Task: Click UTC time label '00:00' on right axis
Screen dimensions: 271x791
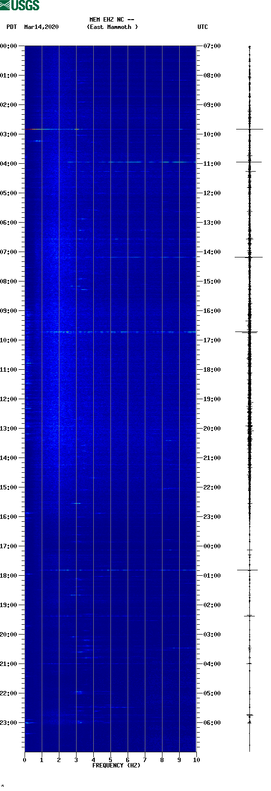Action: 212,546
